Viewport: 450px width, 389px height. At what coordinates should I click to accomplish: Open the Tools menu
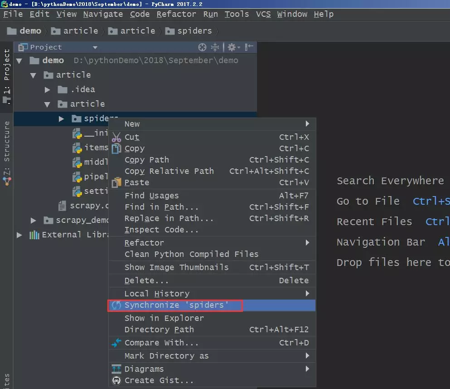point(237,14)
